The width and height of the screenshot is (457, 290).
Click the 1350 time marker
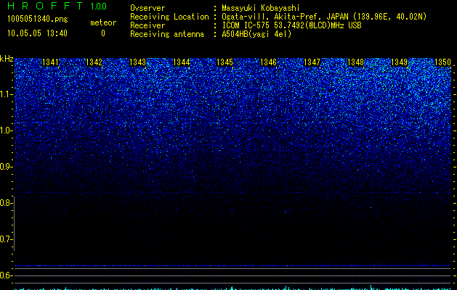pos(442,62)
